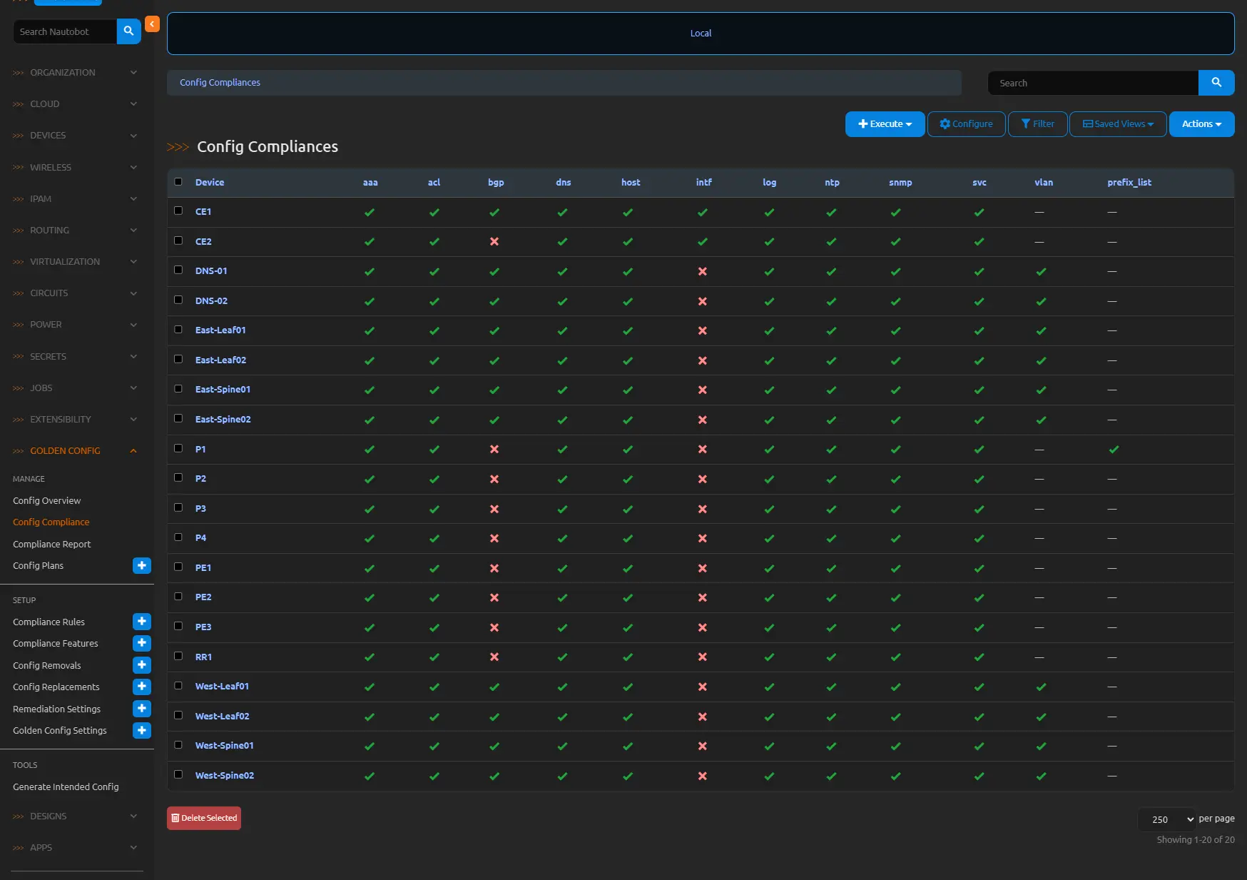The image size is (1247, 880).
Task: Select the checkbox for device CE1
Action: click(x=178, y=211)
